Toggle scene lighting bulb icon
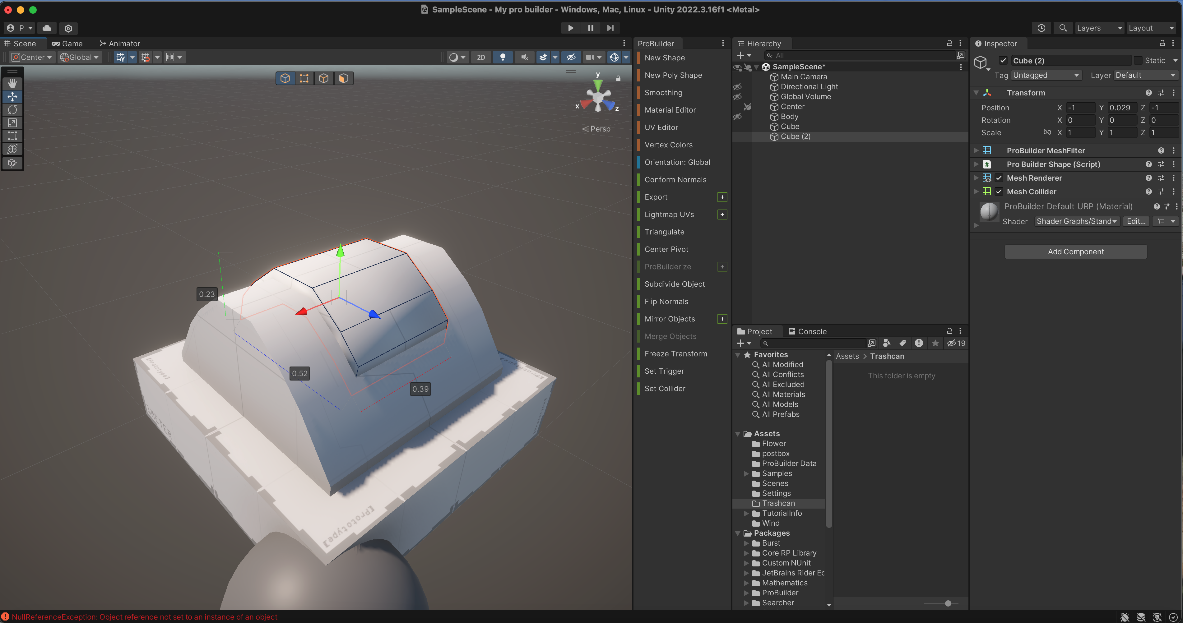This screenshot has height=623, width=1183. click(x=503, y=58)
